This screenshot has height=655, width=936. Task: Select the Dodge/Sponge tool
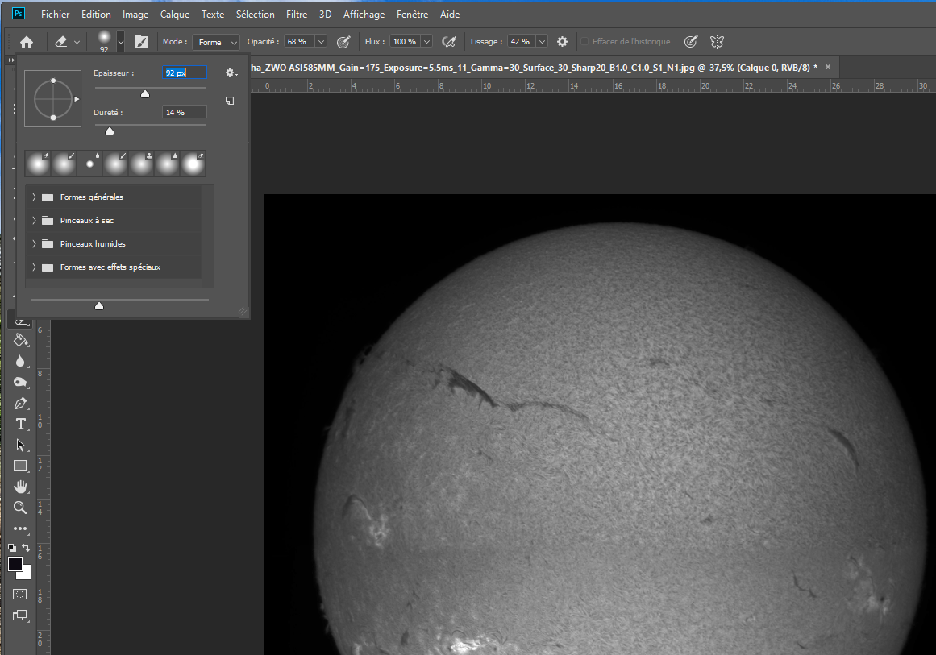[x=21, y=383]
